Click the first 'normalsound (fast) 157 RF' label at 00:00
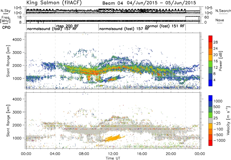The height and width of the screenshot is (160, 231). pyautogui.click(x=52, y=29)
